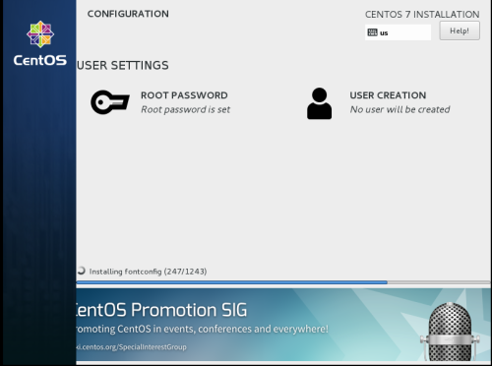
Task: Click the CentOS Promotion SIG banner title
Action: coord(161,310)
